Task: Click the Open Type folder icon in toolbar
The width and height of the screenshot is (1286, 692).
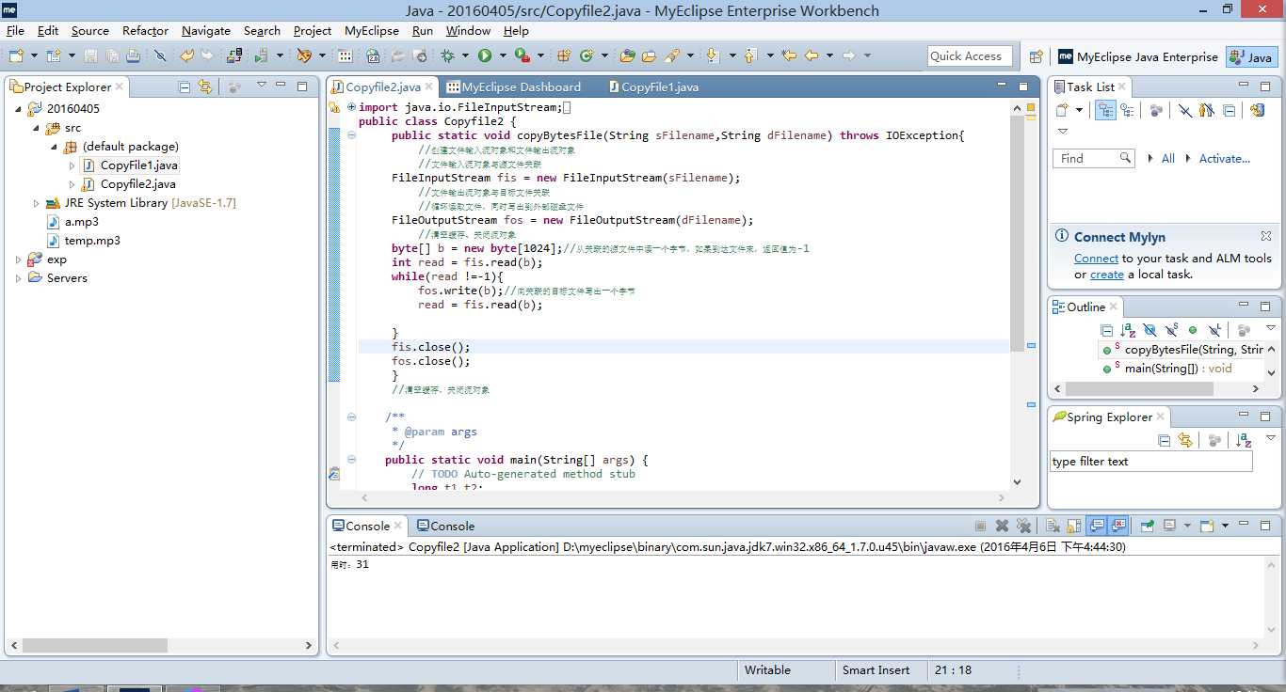Action: click(x=628, y=56)
